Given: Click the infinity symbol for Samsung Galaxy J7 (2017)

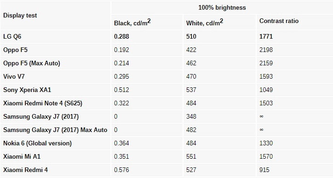Looking at the screenshot, I should [x=261, y=116].
